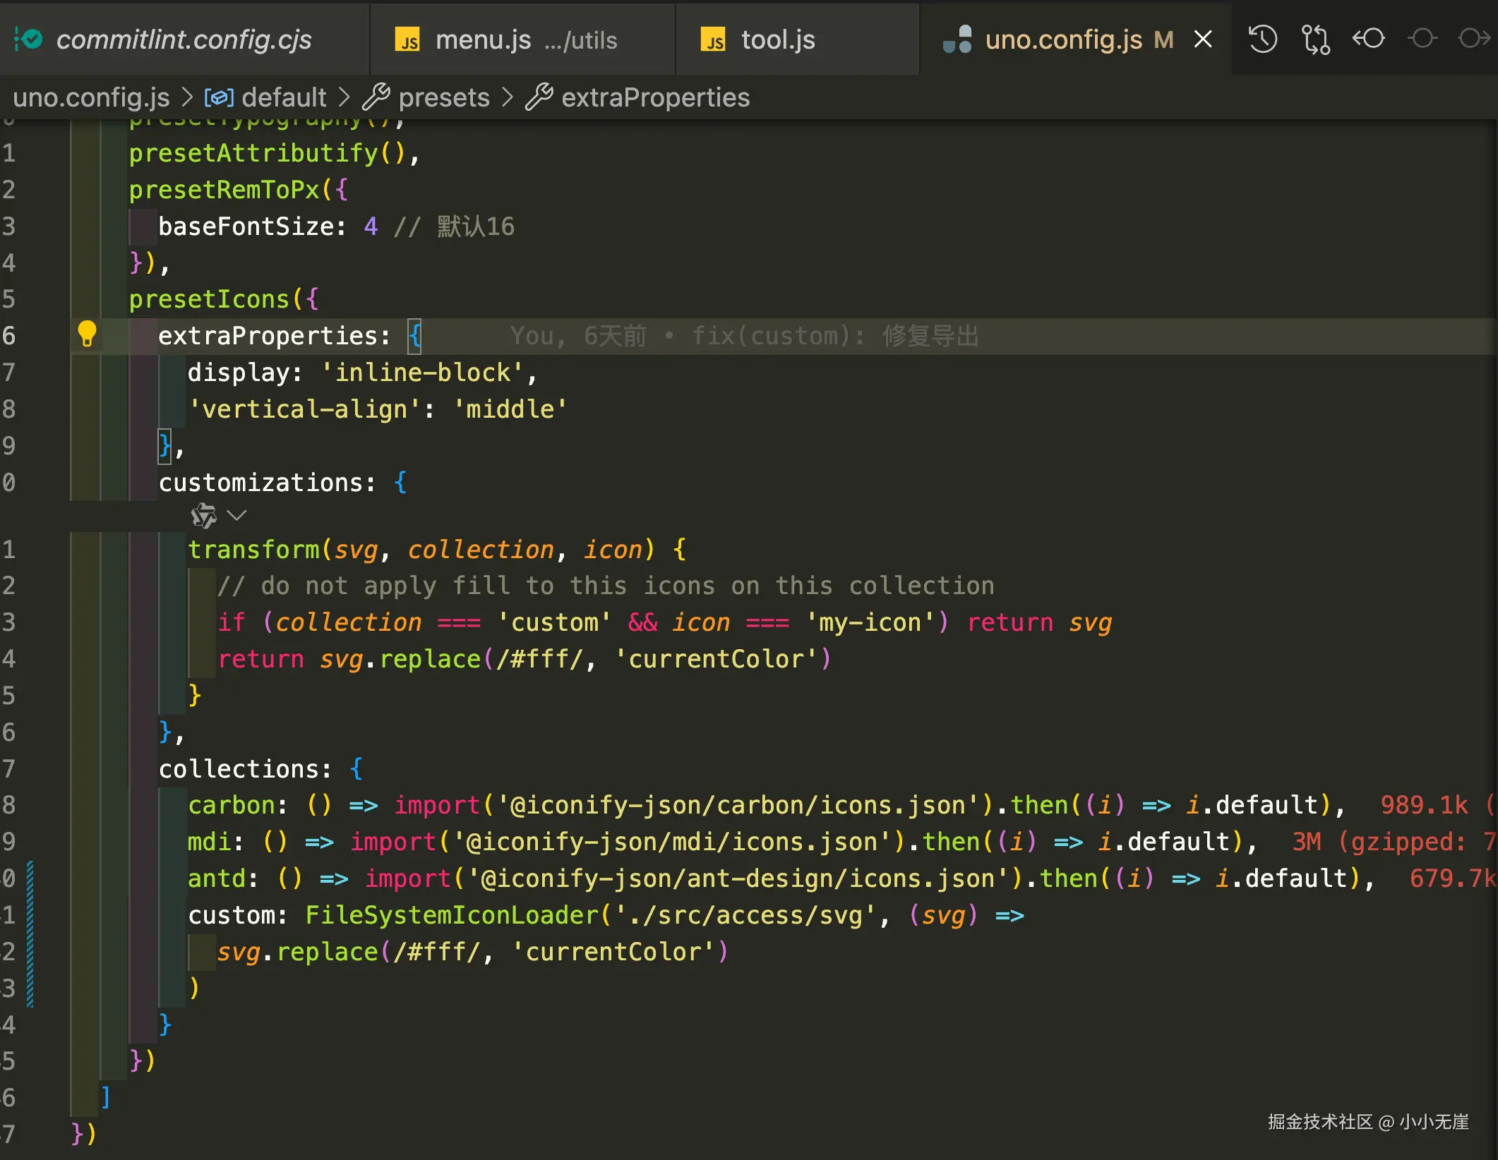Viewport: 1498px width, 1160px height.
Task: Click the bracket symbol icon before default
Action: (219, 97)
